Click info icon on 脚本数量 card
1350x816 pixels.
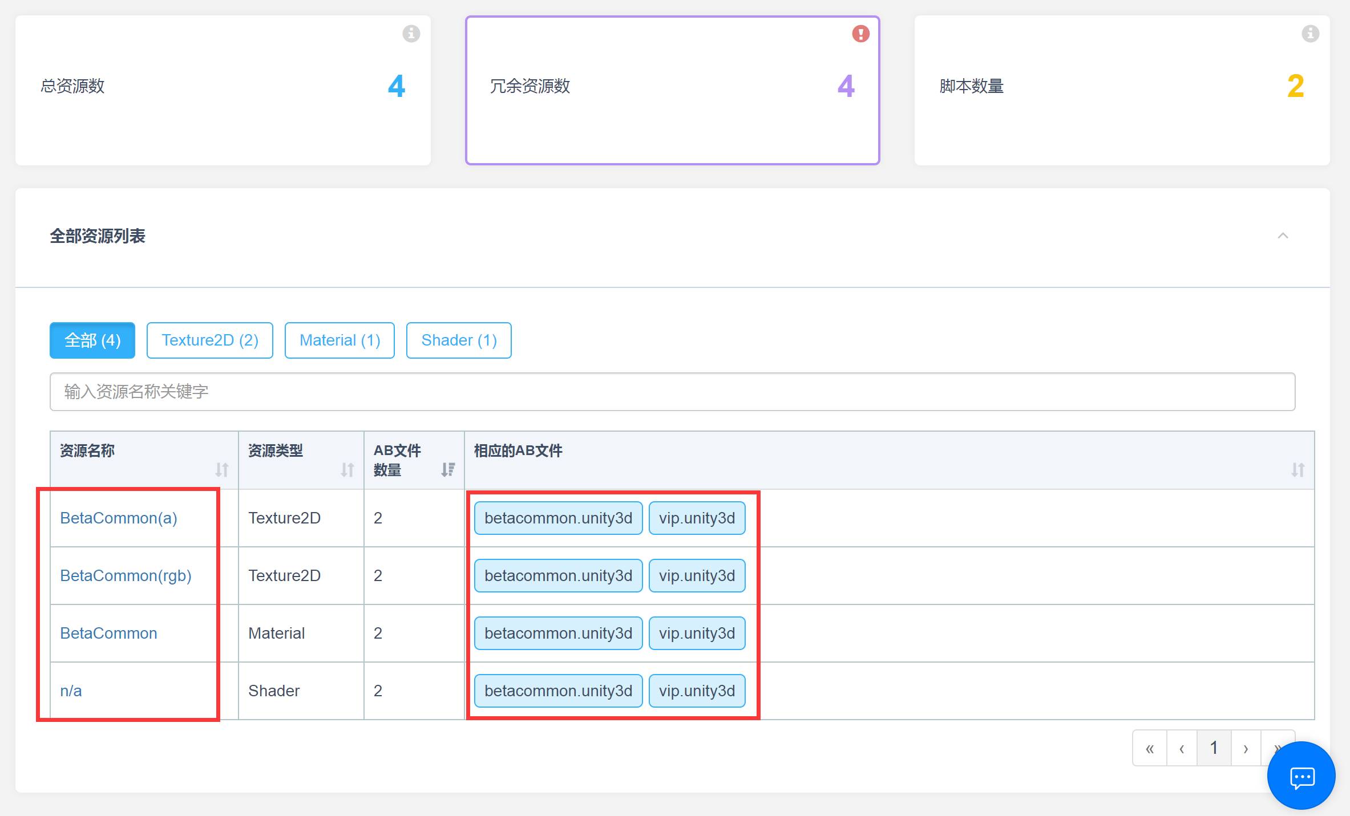[1310, 34]
